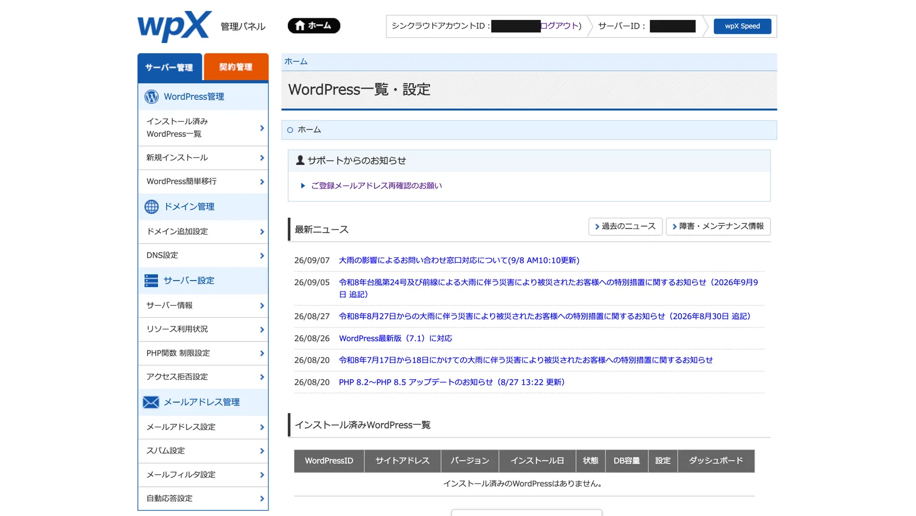916x516 pixels.
Task: Open the wpX Speed button
Action: click(742, 26)
